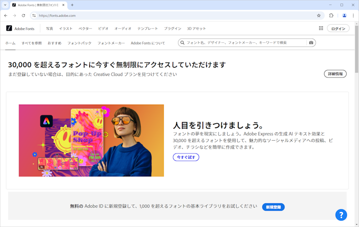This screenshot has height=227, width=359.
Task: Click the page vertical scrollbar thumb
Action: (357, 49)
